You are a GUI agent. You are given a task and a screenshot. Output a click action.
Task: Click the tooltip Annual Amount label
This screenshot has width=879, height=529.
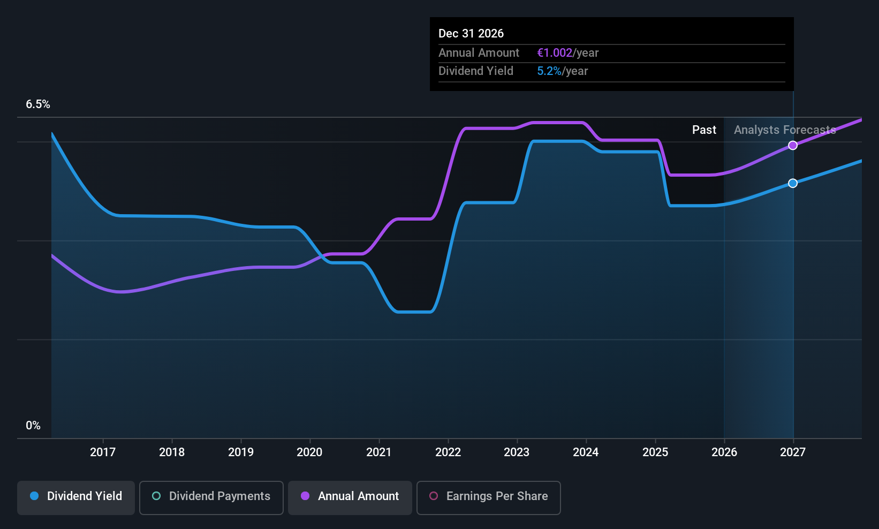(479, 53)
